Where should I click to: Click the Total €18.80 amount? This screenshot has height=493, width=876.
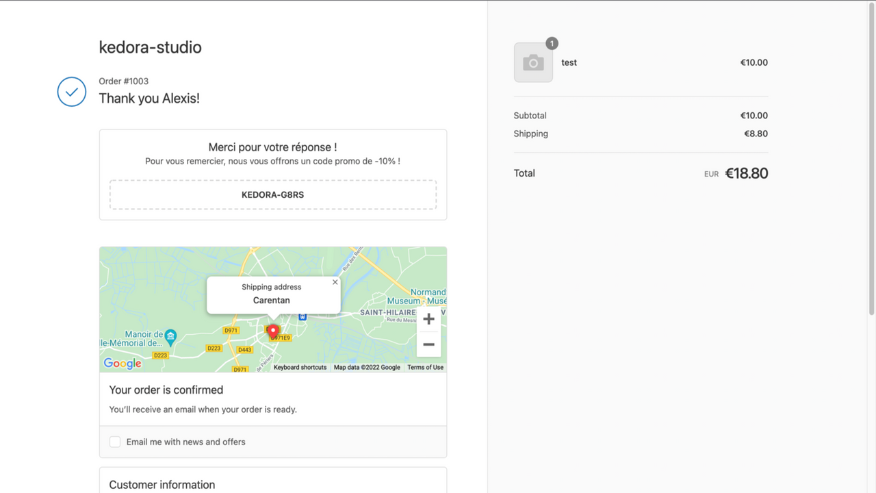click(x=747, y=173)
